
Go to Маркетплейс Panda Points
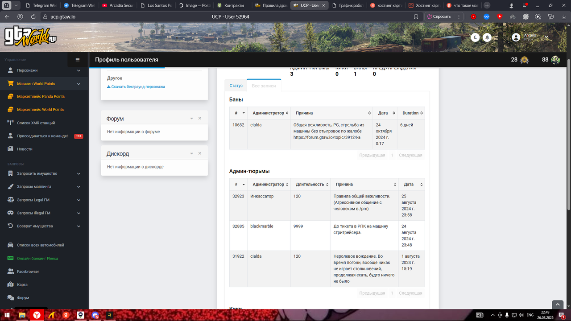click(x=41, y=96)
